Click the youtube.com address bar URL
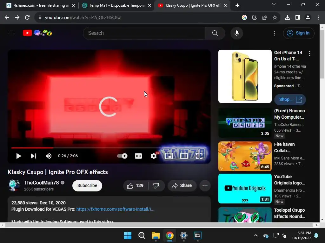This screenshot has height=243, width=325. pyautogui.click(x=83, y=18)
